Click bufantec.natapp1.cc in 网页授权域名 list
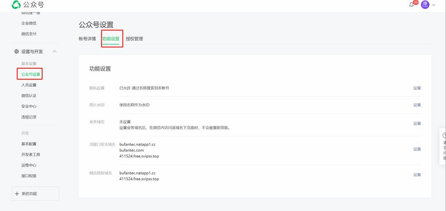446x211 pixels. [x=137, y=173]
